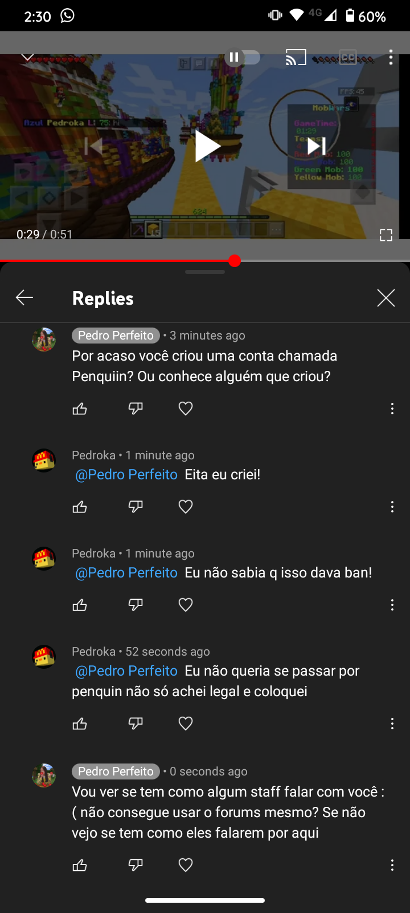Open Pedroka's avatar on the first reply
The width and height of the screenshot is (410, 913).
(x=44, y=460)
